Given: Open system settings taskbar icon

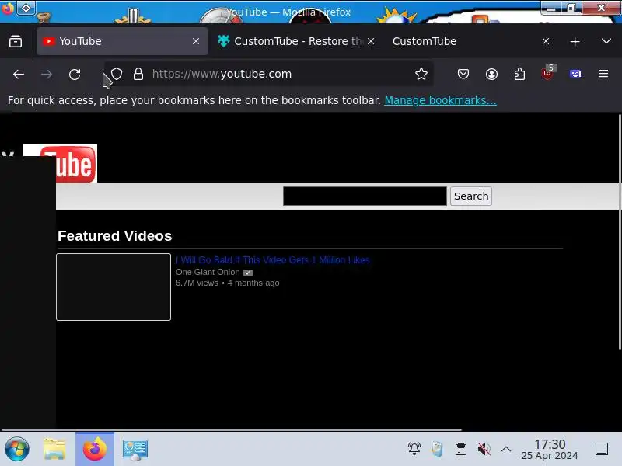Looking at the screenshot, I should pos(135,450).
